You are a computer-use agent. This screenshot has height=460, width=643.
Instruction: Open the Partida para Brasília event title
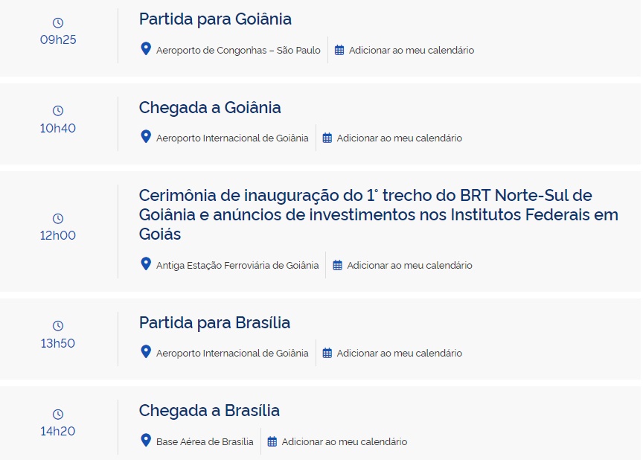214,322
